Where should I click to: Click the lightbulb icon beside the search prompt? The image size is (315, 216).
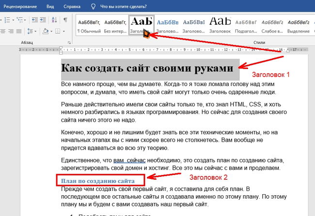pyautogui.click(x=93, y=7)
